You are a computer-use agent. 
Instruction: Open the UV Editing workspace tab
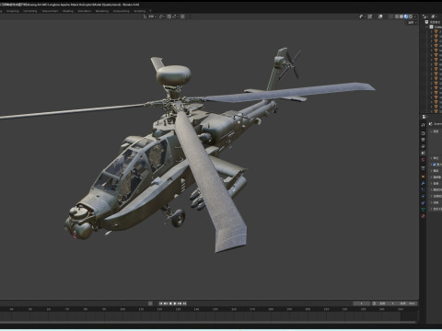(30, 11)
